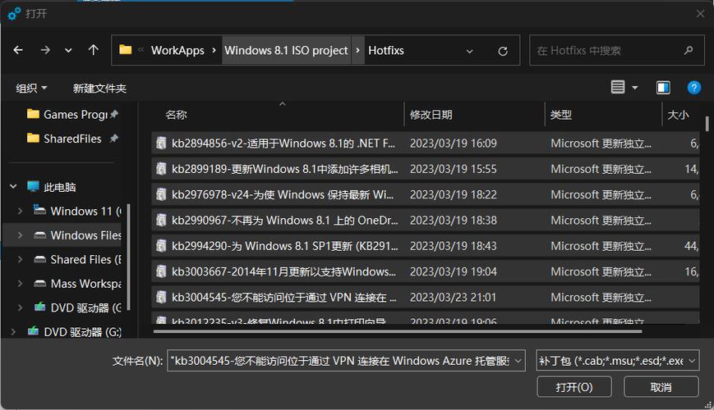Screen dimensions: 714x410
Task: Open the file name history dropdown
Action: point(518,361)
